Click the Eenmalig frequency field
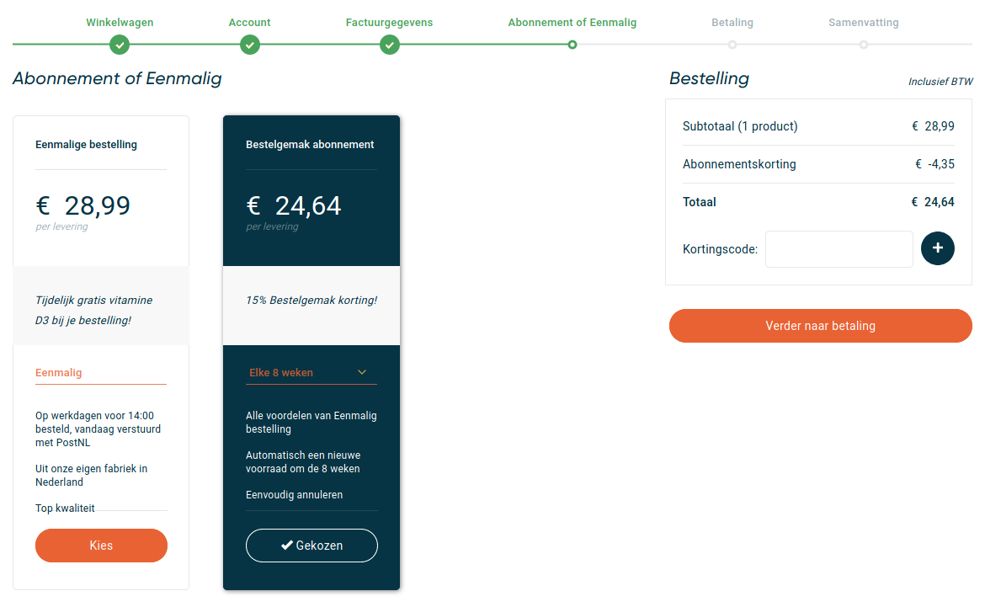 tap(101, 373)
